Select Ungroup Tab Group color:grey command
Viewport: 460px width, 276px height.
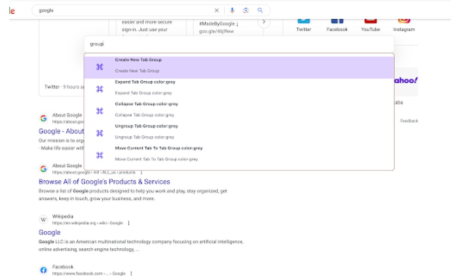coord(239,133)
